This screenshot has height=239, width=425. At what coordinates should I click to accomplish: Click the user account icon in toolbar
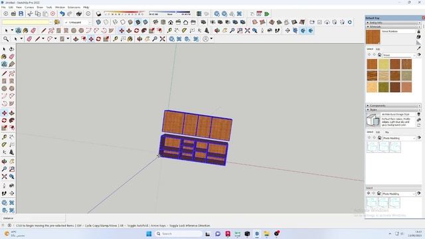pos(206,39)
